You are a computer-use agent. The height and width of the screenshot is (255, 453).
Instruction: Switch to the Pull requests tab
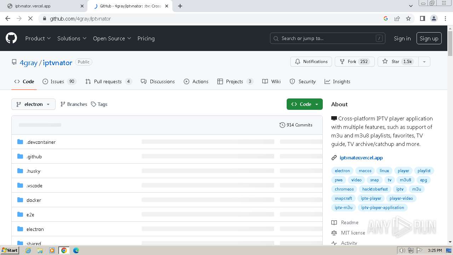click(109, 81)
